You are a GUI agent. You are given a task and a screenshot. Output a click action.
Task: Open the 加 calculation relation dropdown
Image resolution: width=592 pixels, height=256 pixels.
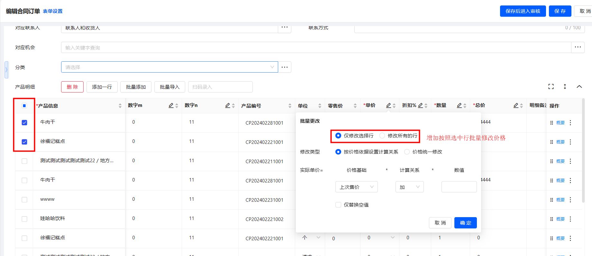click(409, 187)
